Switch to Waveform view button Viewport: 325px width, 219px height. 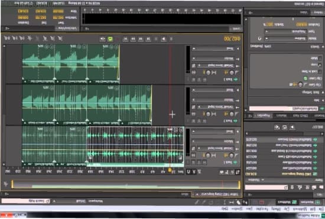coord(310,202)
